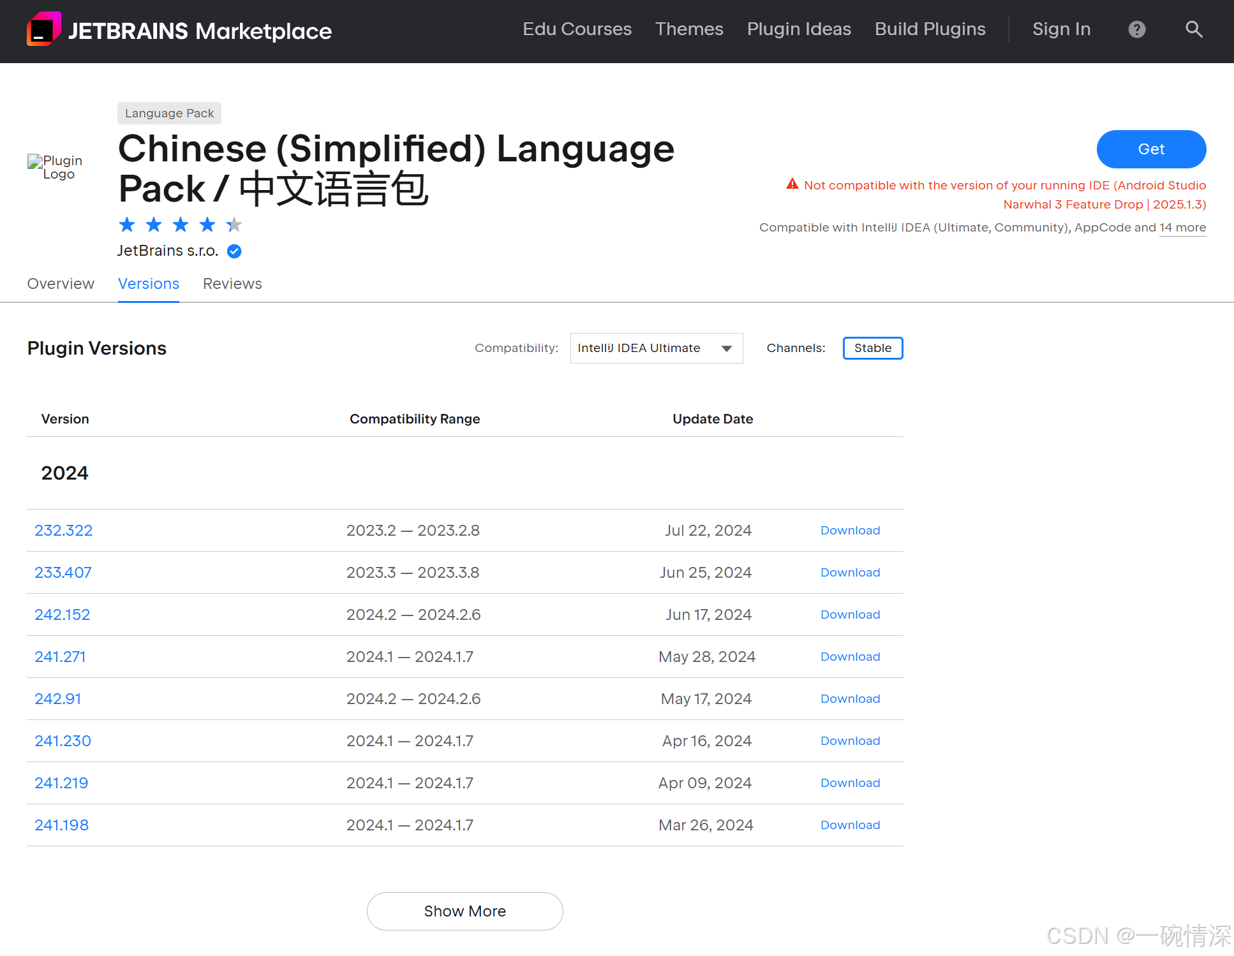This screenshot has width=1234, height=956.
Task: Download version 241.230
Action: (850, 741)
